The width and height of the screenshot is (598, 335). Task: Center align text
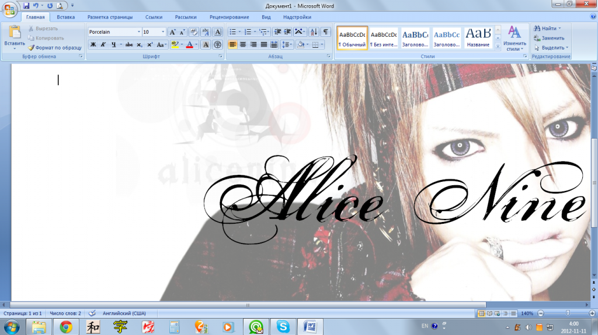pos(242,44)
